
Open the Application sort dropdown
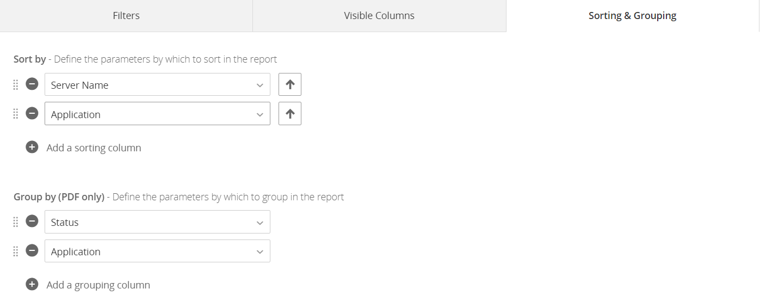tap(157, 114)
